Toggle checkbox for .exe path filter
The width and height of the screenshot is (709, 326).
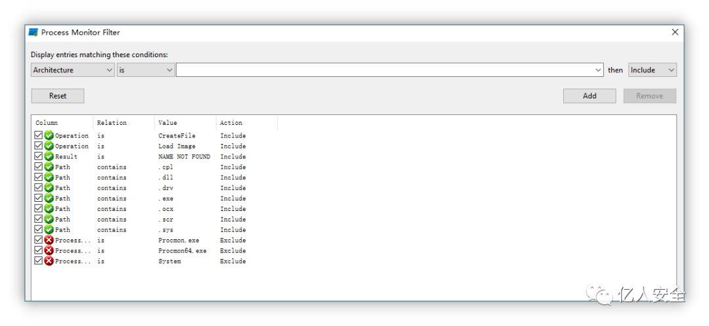tap(39, 198)
